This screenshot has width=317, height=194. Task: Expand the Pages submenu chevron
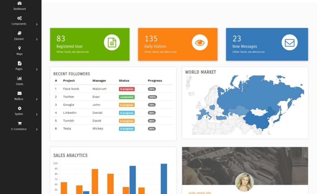[x=37, y=69]
